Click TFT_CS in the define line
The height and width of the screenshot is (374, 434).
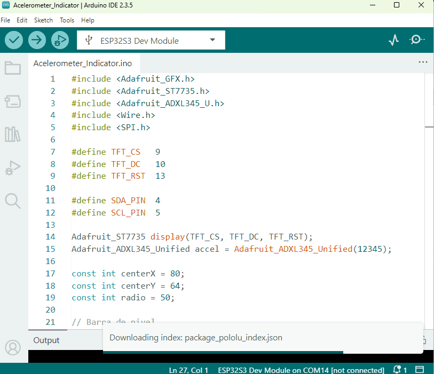(125, 152)
